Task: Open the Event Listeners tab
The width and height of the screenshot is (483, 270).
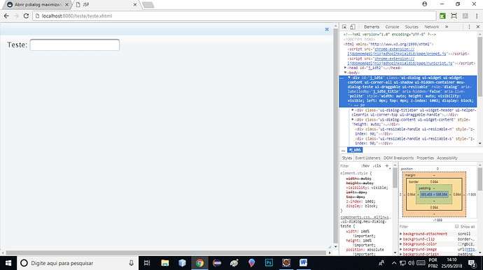Action: (367, 158)
